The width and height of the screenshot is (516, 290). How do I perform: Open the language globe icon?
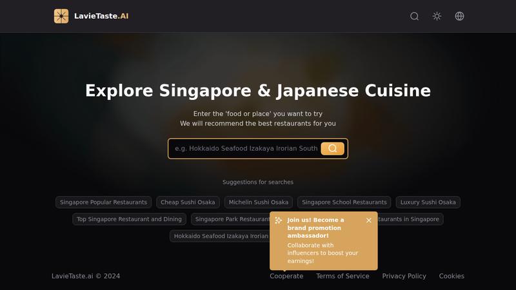click(459, 16)
